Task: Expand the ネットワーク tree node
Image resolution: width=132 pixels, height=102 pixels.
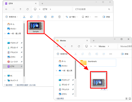Action: point(5,80)
